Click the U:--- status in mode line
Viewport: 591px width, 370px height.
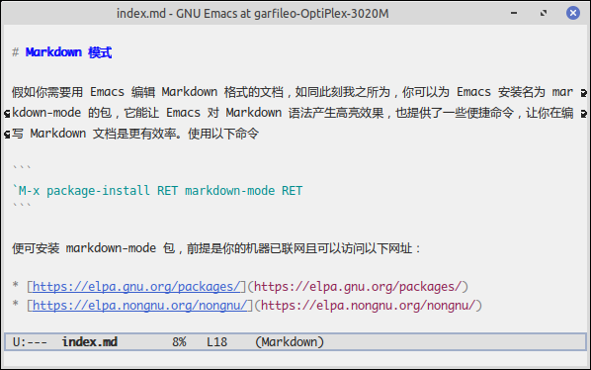(30, 342)
